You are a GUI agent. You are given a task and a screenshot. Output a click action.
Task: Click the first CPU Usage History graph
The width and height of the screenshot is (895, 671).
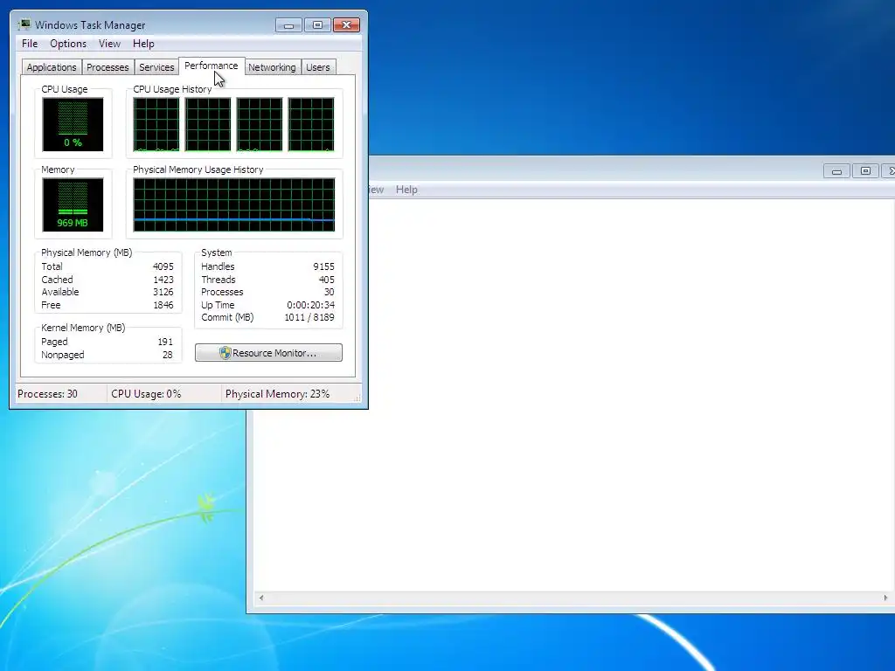click(x=156, y=124)
